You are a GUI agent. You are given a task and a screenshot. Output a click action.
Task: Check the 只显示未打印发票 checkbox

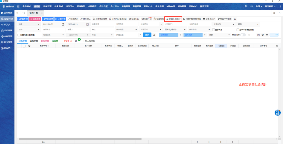19,35
